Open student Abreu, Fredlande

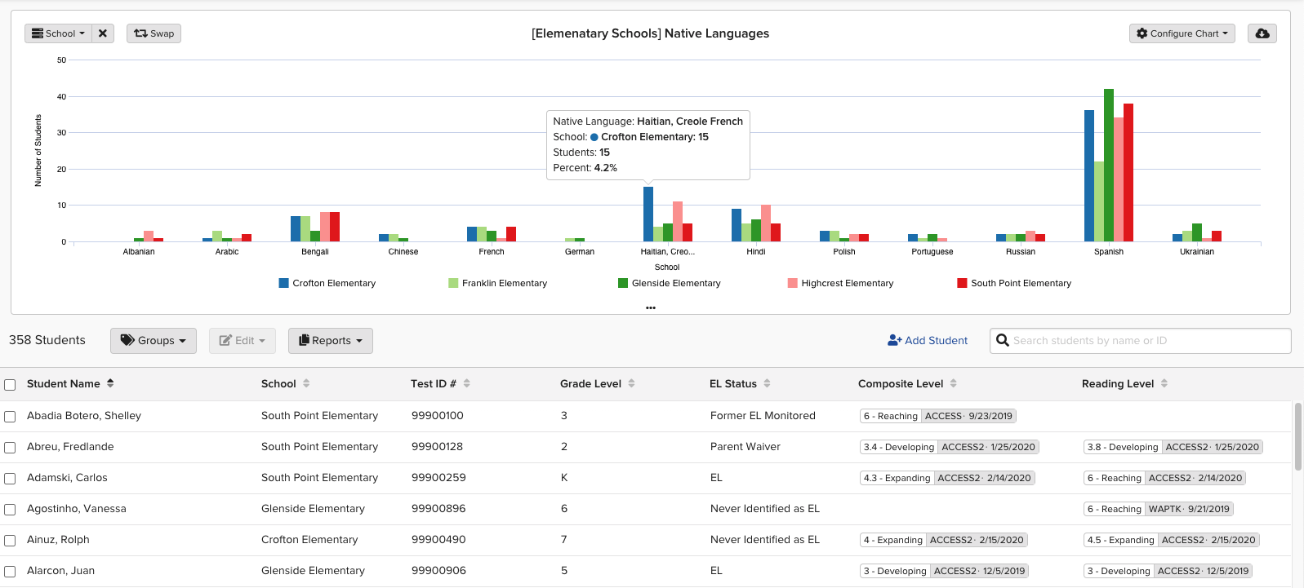[x=70, y=447]
